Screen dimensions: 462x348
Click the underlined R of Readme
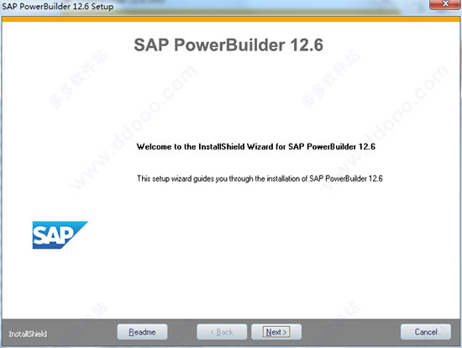131,332
